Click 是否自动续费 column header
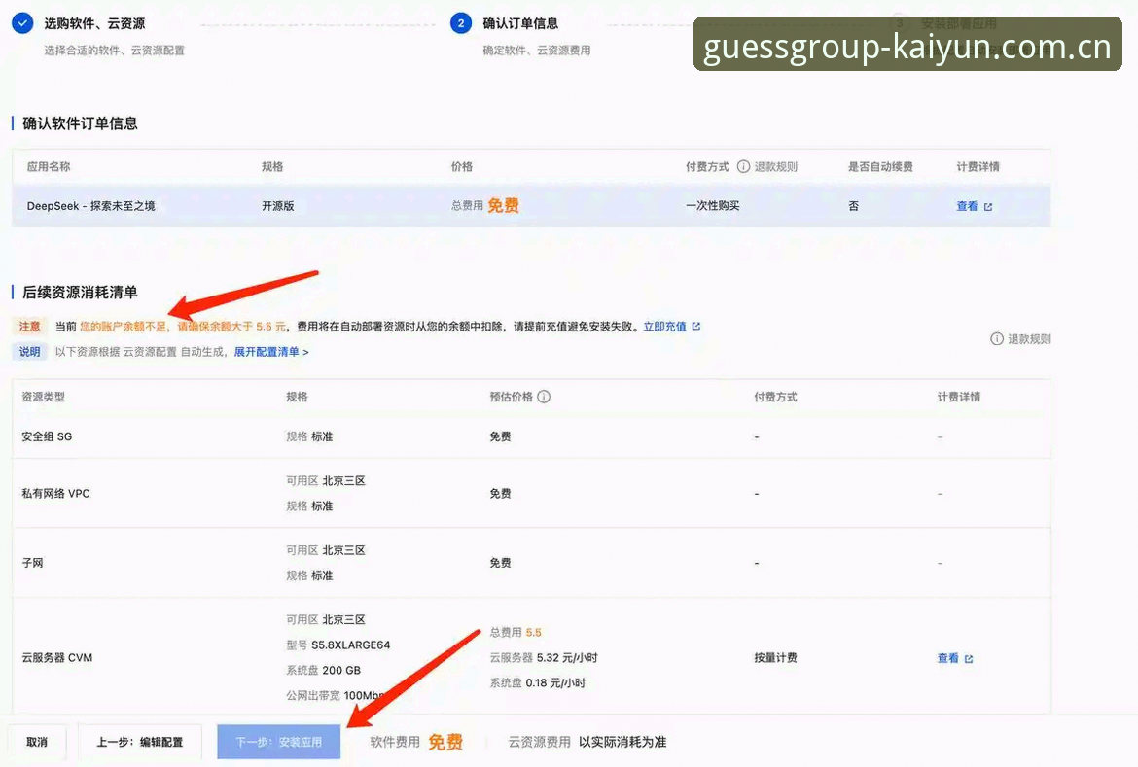Viewport: 1138px width, 767px height. coord(880,167)
